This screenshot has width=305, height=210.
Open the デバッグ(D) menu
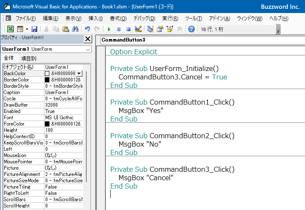144,18
